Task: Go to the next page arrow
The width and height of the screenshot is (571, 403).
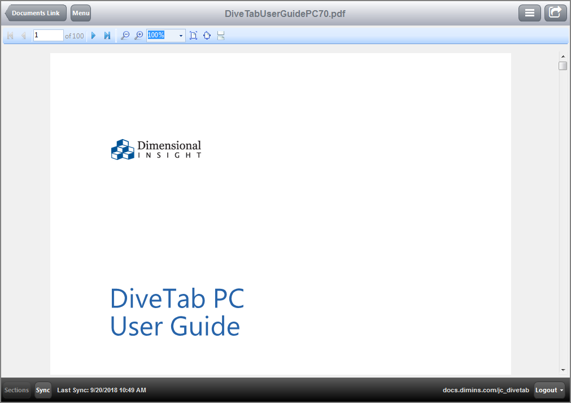Action: (x=93, y=35)
